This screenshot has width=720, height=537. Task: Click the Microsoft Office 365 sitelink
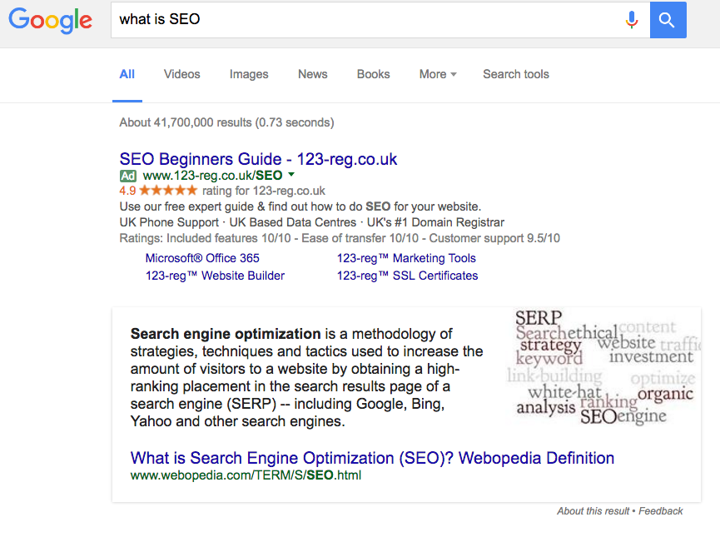click(x=202, y=258)
